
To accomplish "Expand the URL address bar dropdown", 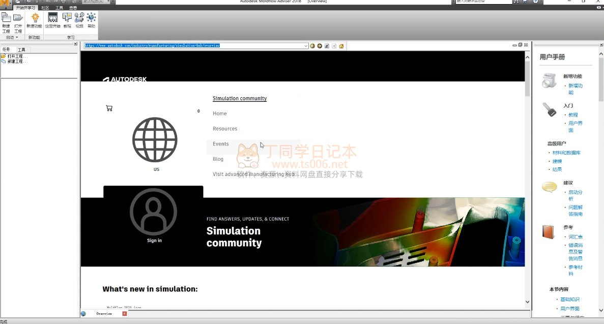I will tap(306, 46).
